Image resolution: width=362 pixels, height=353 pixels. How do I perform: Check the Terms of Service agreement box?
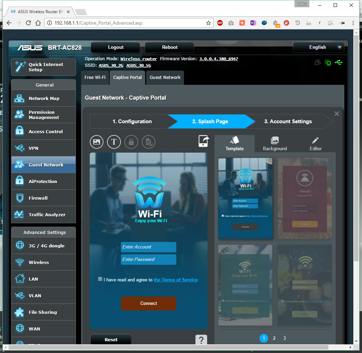[100, 279]
